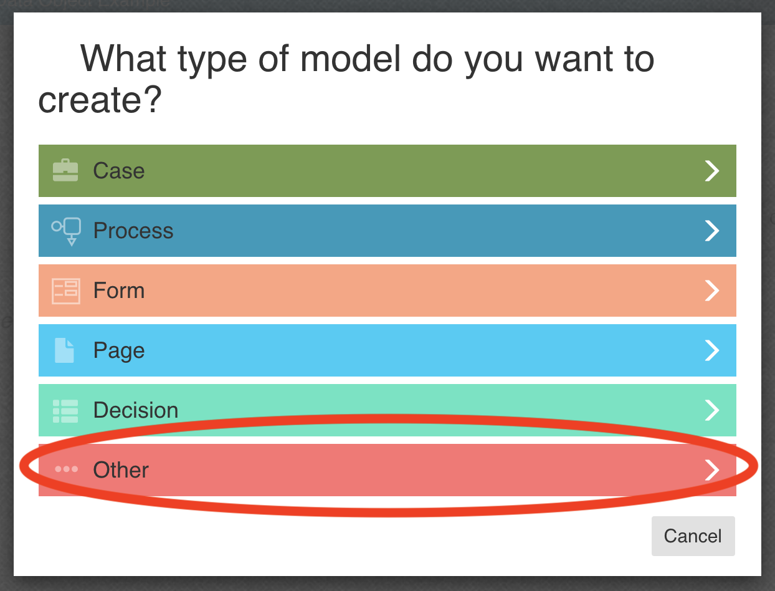The width and height of the screenshot is (775, 591).
Task: Click the Decision row chevron
Action: [x=711, y=410]
